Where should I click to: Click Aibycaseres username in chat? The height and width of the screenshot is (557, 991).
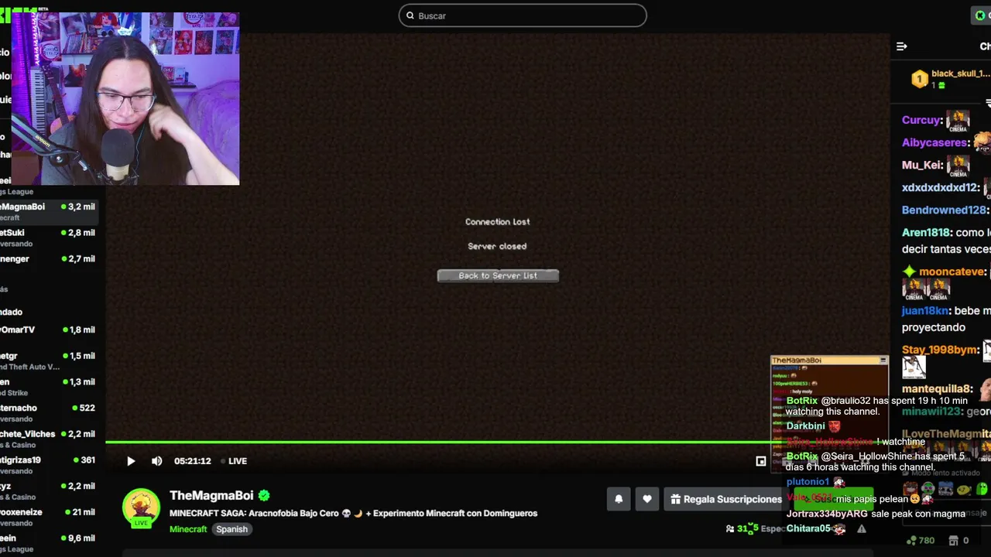pos(934,142)
